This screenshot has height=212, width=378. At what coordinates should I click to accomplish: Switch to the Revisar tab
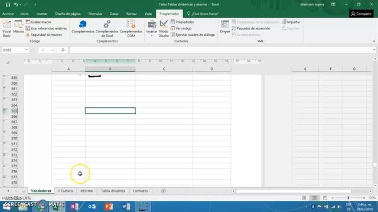pos(131,14)
